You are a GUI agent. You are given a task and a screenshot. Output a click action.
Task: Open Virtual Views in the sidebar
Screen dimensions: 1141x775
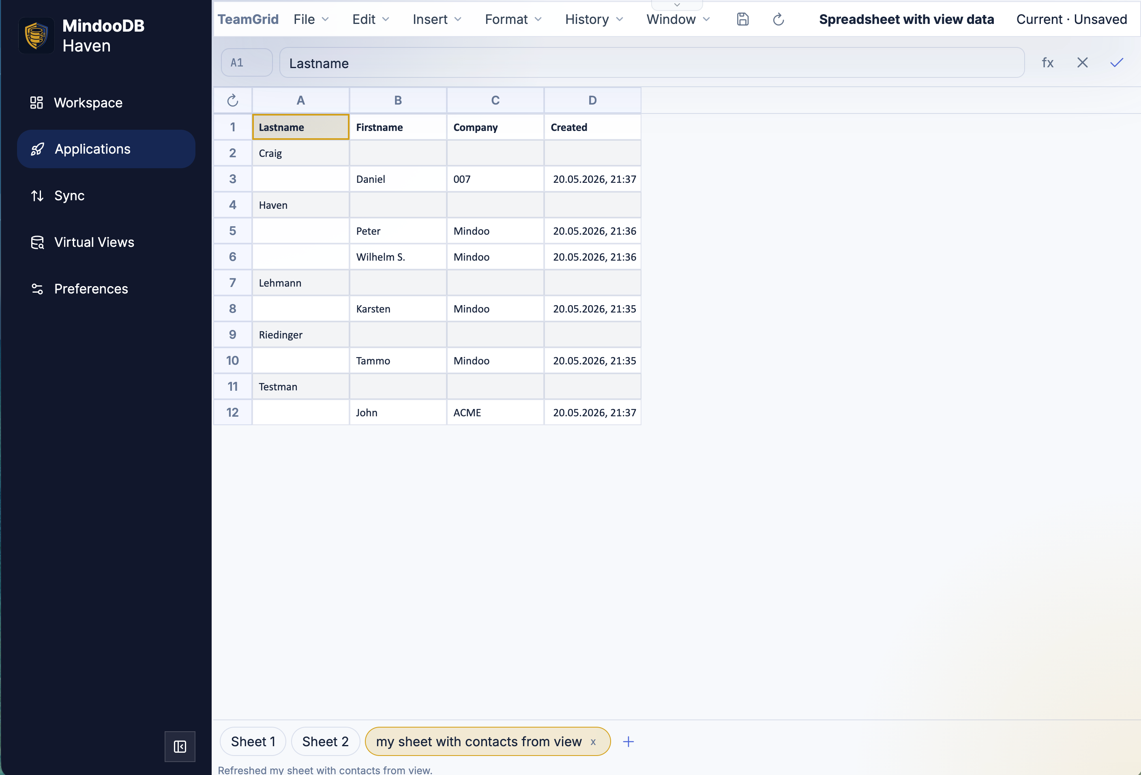[106, 242]
